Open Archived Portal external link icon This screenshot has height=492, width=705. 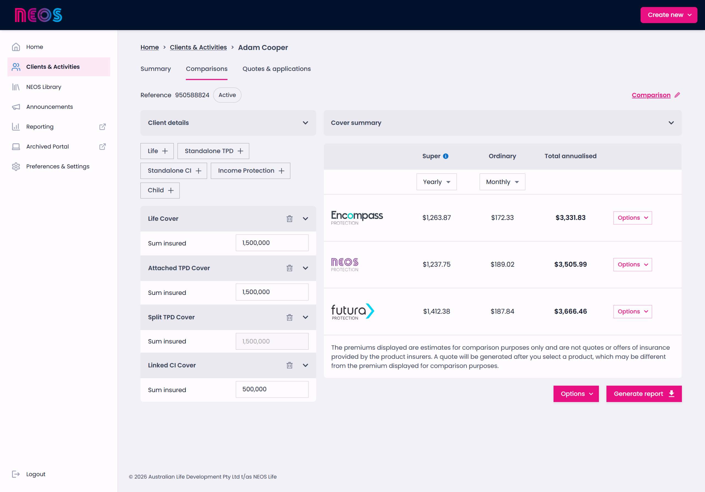102,147
